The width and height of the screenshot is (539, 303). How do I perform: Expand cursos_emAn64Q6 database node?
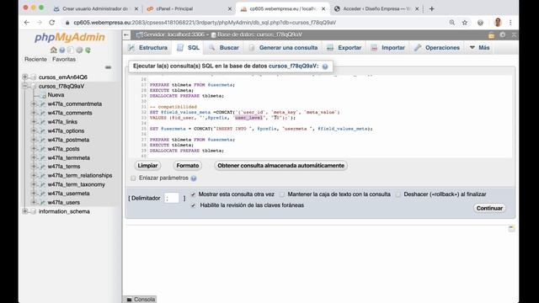pos(25,77)
